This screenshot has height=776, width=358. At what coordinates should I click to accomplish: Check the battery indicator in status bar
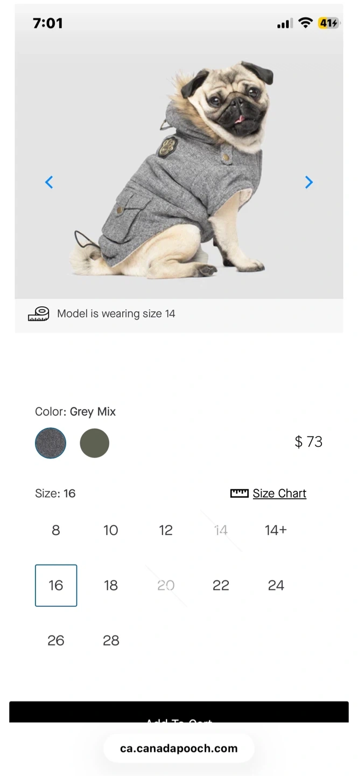tap(328, 23)
